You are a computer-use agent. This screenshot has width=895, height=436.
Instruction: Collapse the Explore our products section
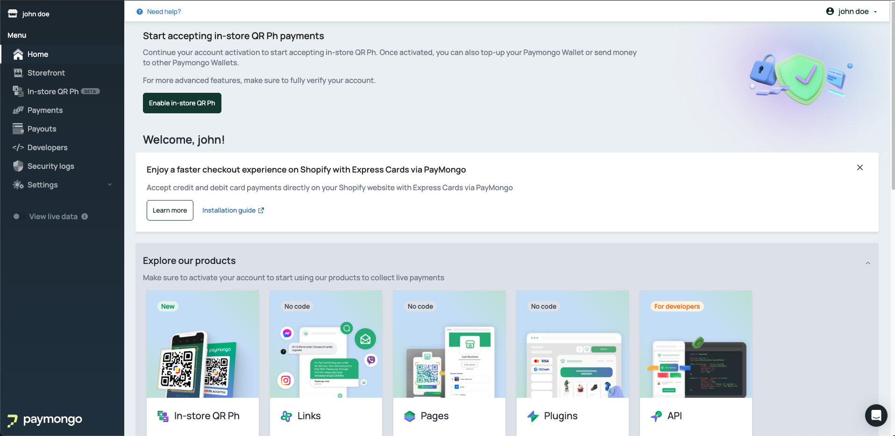pyautogui.click(x=868, y=263)
